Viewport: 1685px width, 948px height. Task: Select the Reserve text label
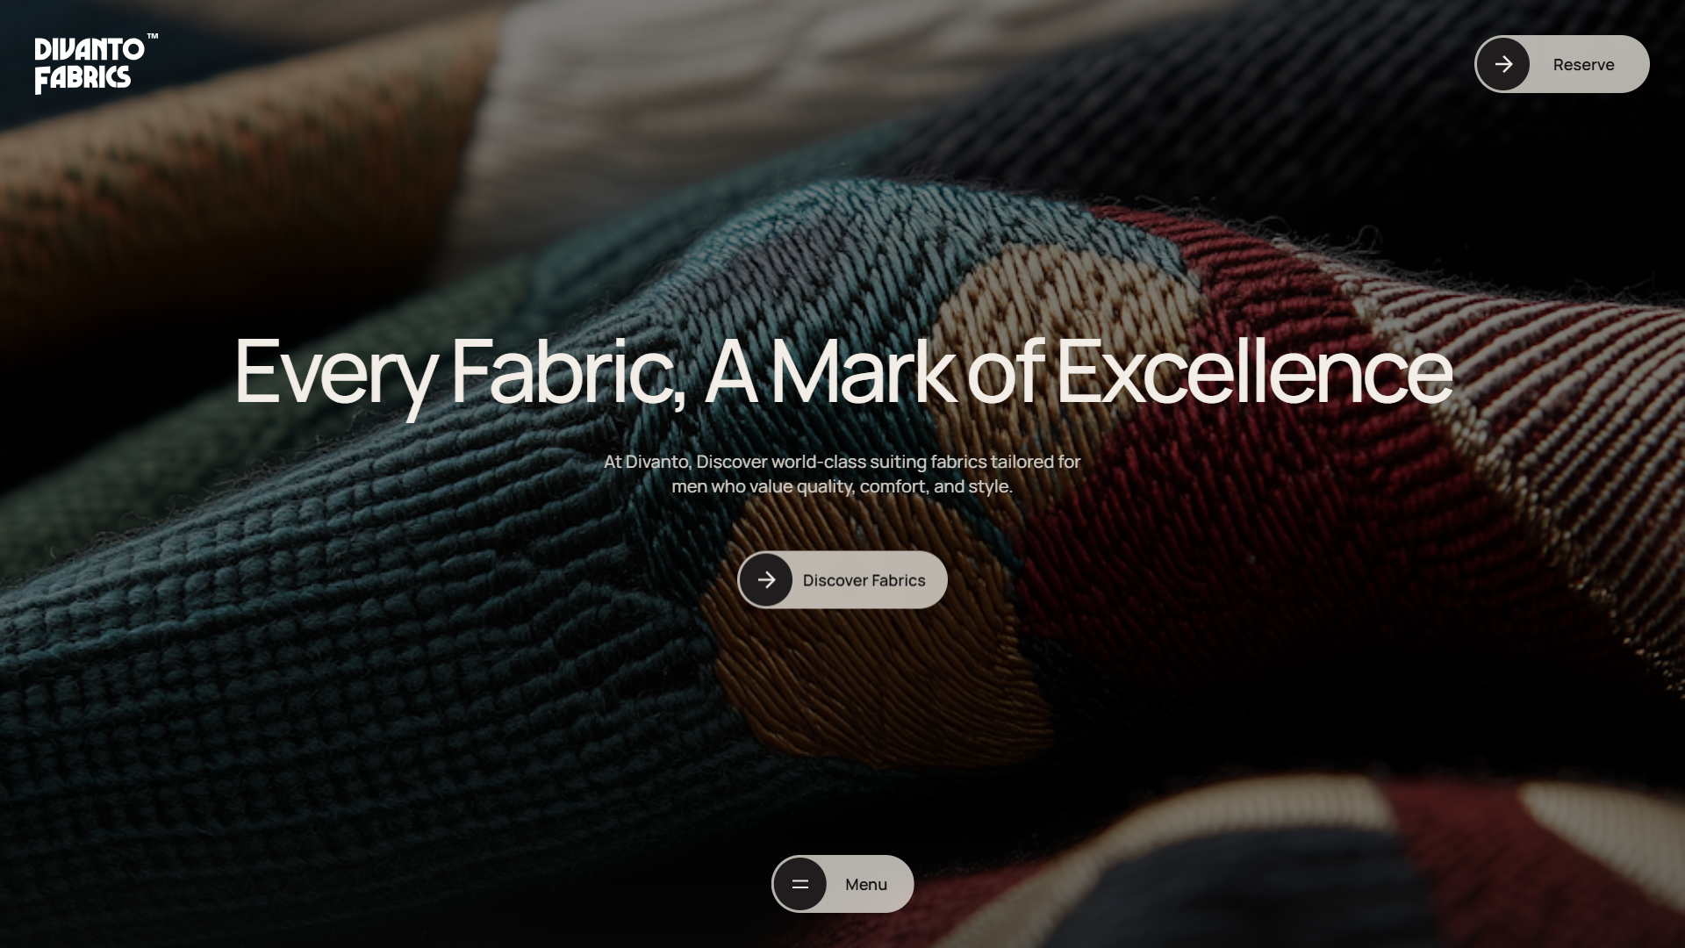pos(1583,64)
